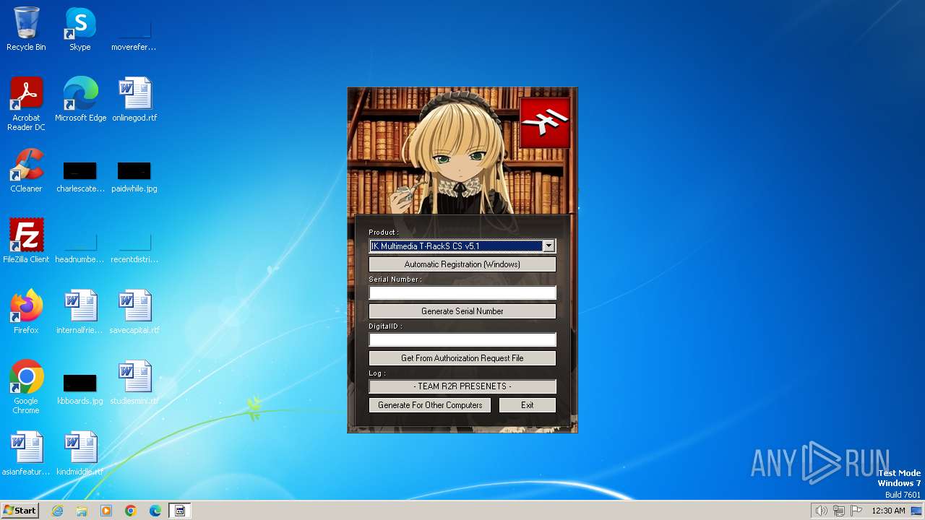Screen dimensions: 925x520
Task: Open Chrome from the taskbar
Action: point(131,511)
